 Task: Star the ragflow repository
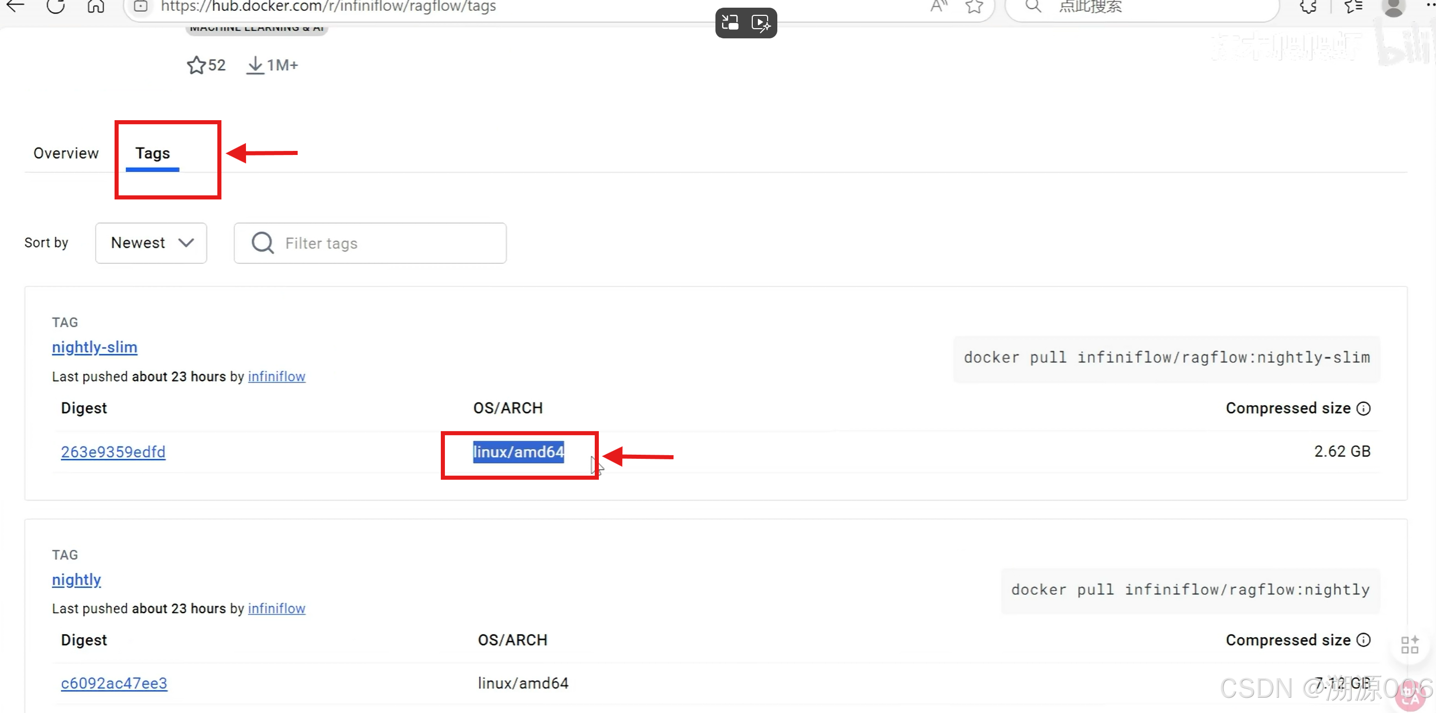click(x=196, y=65)
